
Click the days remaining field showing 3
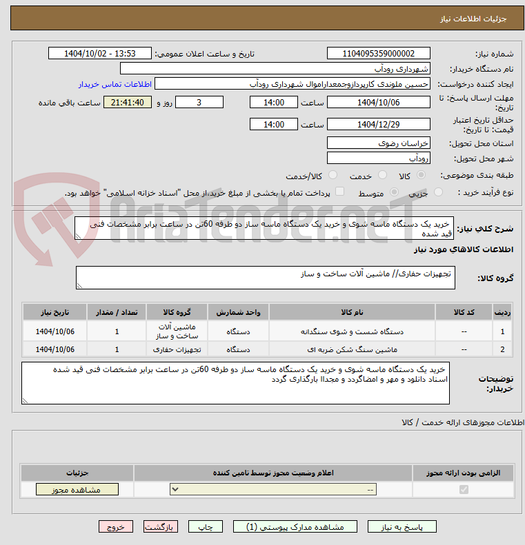[199, 102]
